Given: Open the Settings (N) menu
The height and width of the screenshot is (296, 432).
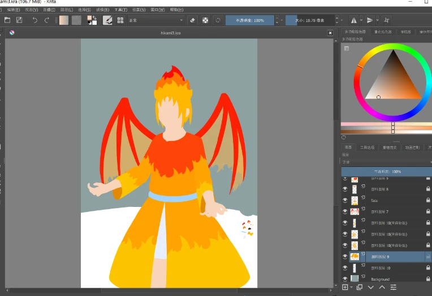Looking at the screenshot, I should coord(139,10).
